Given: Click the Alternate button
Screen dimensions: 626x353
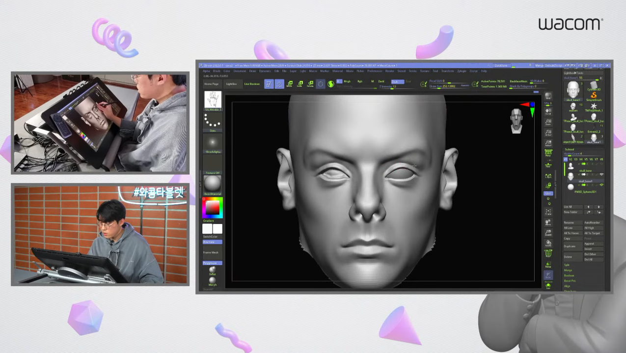Looking at the screenshot, I should pyautogui.click(x=213, y=242).
